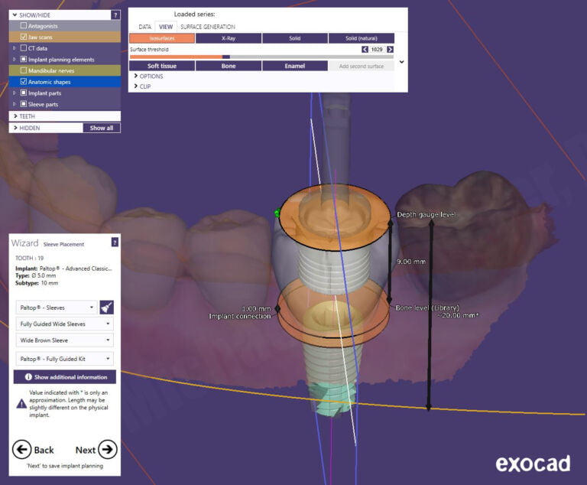The height and width of the screenshot is (485, 587).
Task: Click the 'TOOTH : 19' text
Action: click(x=29, y=259)
